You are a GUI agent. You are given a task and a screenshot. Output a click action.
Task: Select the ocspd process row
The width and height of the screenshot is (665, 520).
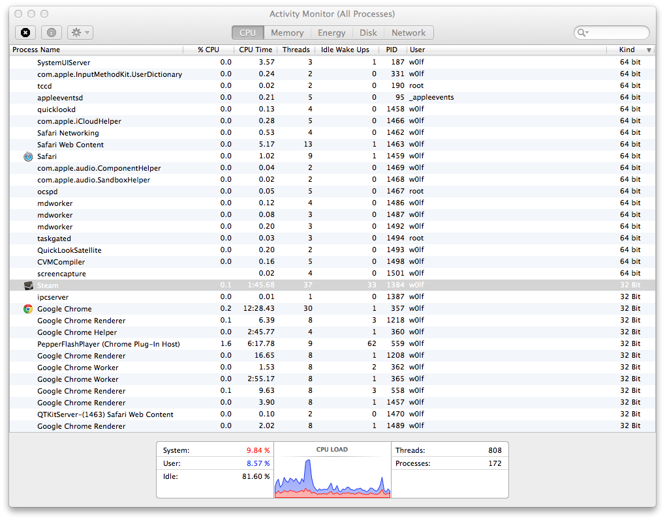click(333, 192)
